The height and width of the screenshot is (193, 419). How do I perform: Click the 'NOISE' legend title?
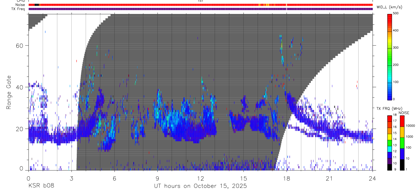pos(404,113)
